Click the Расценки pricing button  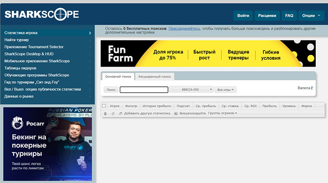coord(267,16)
